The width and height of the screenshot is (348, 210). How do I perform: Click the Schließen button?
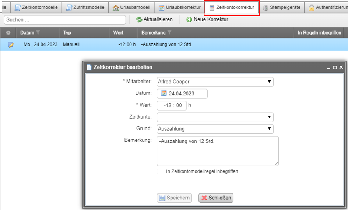(x=216, y=198)
